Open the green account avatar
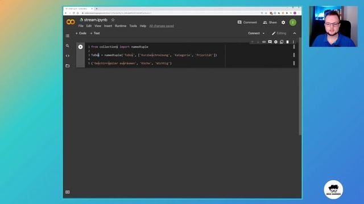364x204 pixels. coord(293,23)
